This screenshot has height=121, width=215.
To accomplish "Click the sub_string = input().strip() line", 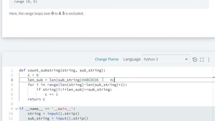I will point(58,118).
